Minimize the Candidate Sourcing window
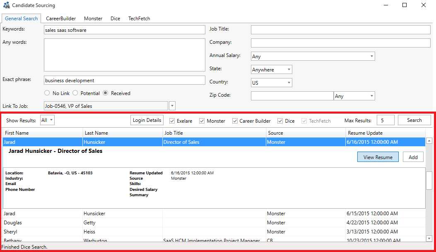The image size is (436, 252). 385,5
